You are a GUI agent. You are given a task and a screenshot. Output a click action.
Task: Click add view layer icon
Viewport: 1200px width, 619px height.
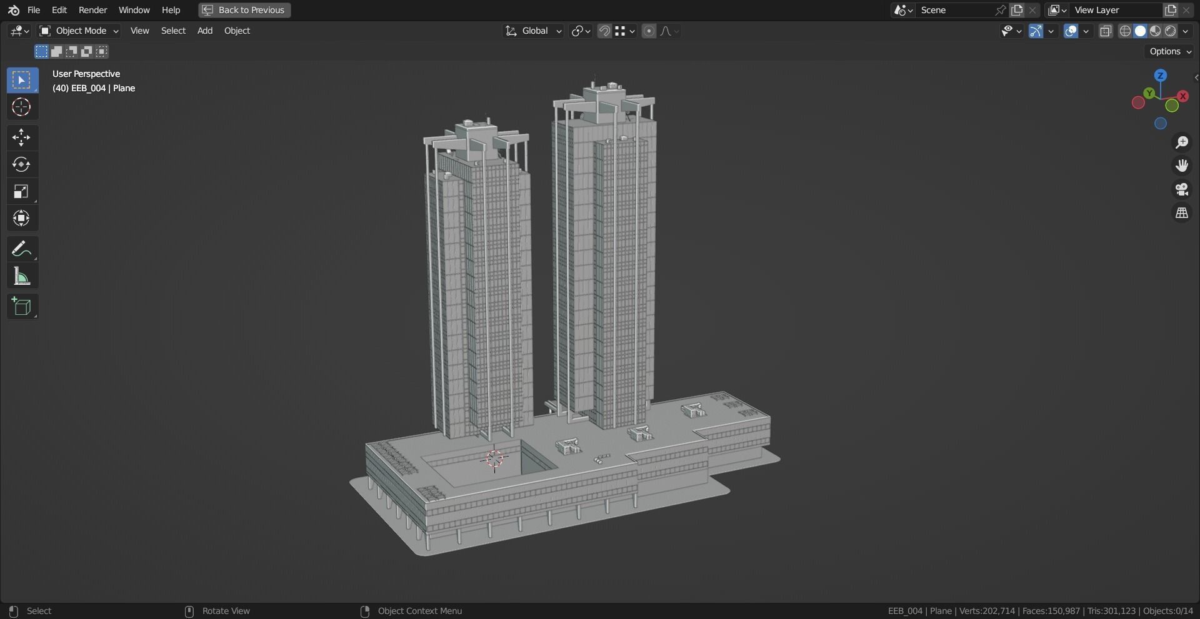pos(1170,10)
